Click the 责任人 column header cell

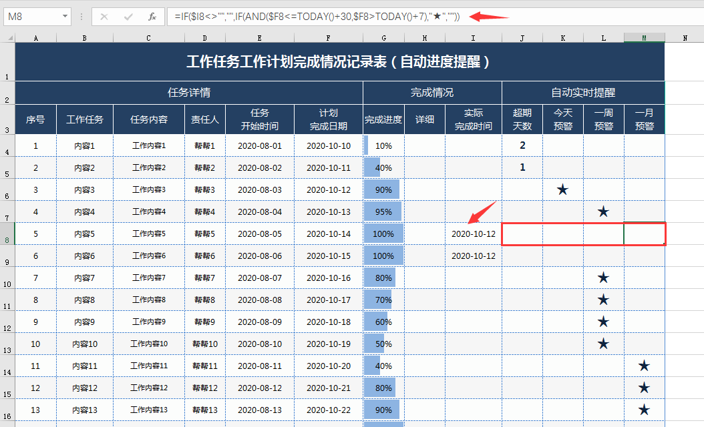[205, 119]
